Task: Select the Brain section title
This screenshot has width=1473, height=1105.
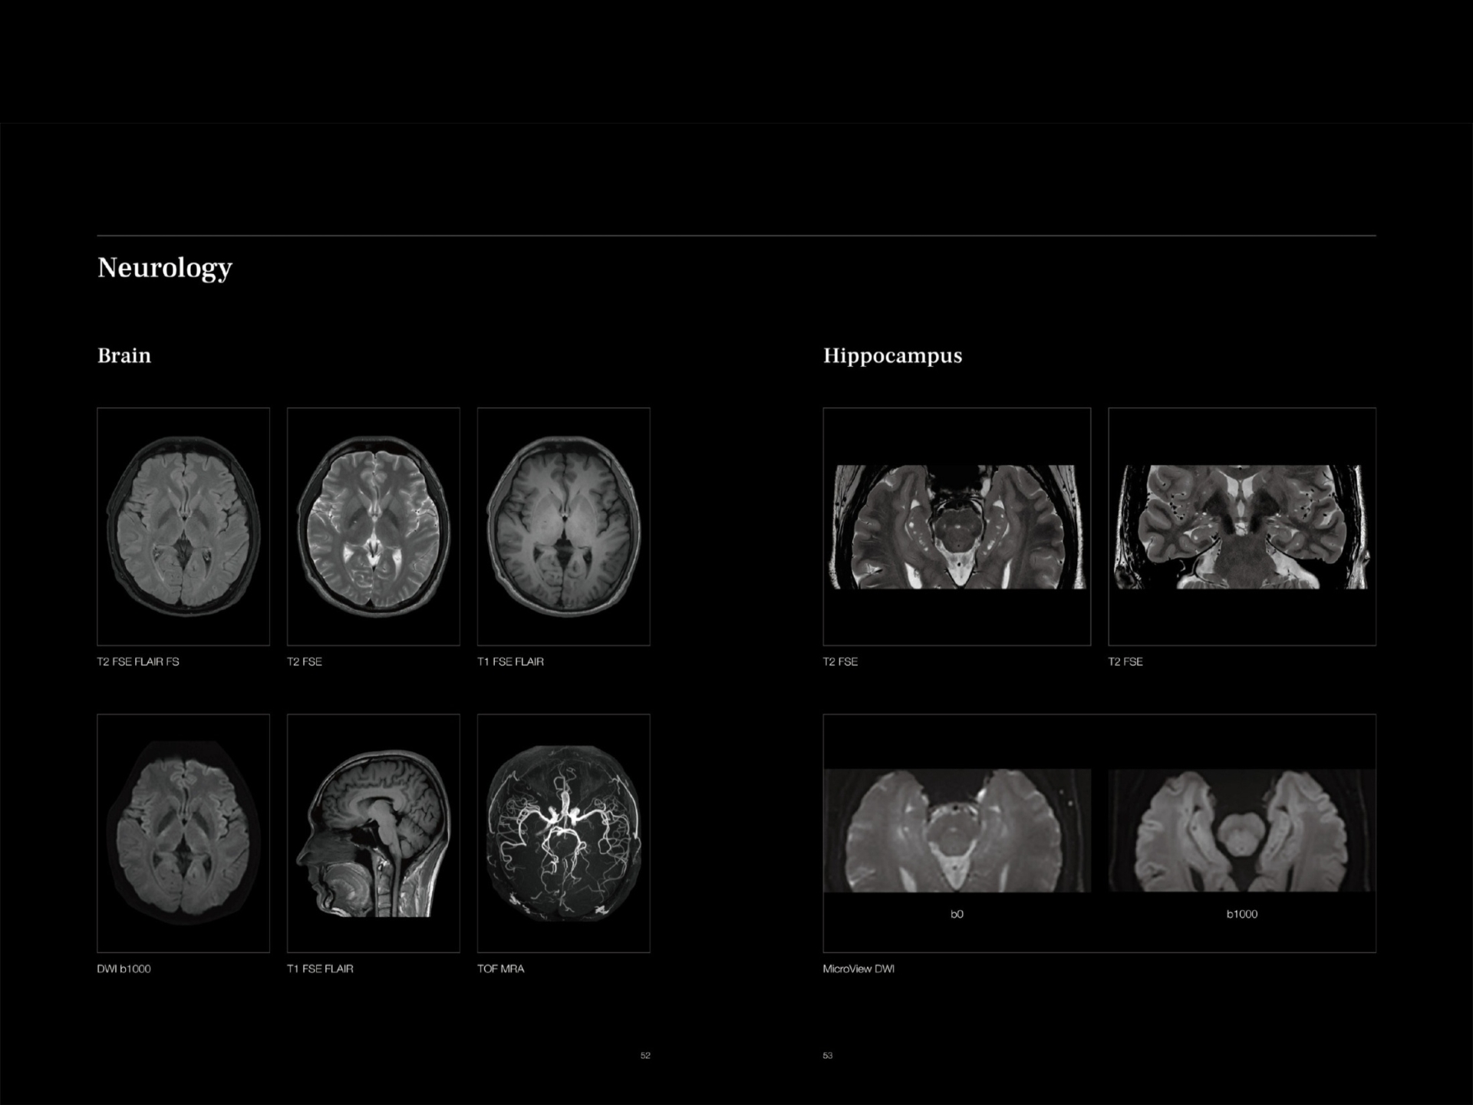Action: [x=124, y=355]
